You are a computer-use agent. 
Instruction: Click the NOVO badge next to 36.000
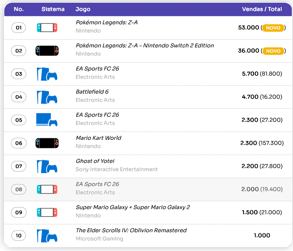[273, 51]
